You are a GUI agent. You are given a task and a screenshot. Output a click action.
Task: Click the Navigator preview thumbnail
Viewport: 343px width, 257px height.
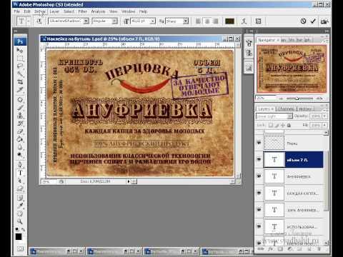(x=292, y=69)
